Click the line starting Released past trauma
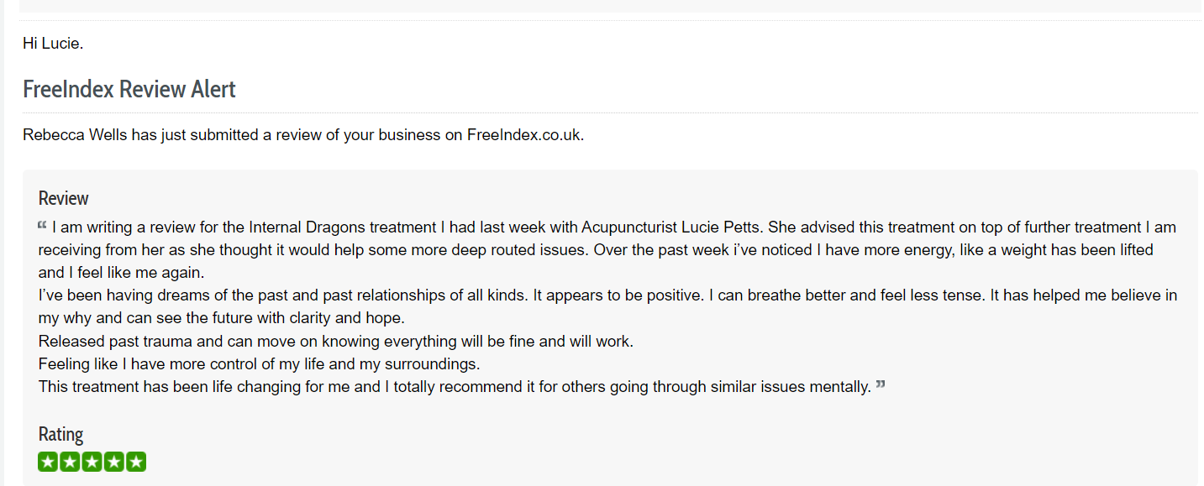The image size is (1204, 486). 336,342
